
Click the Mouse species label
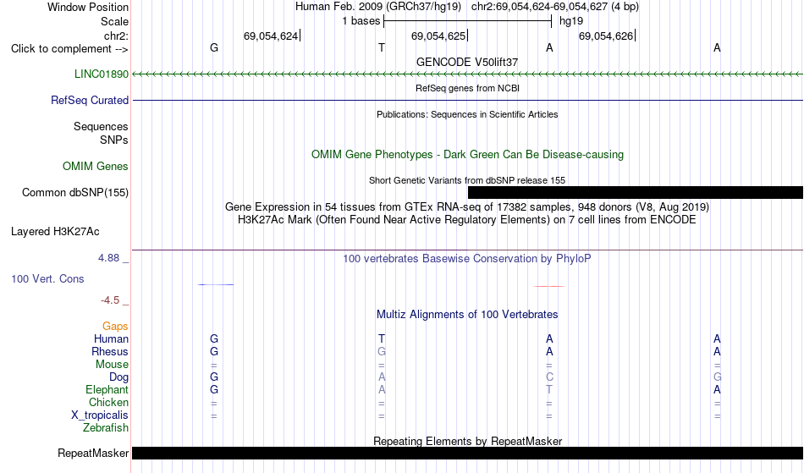(112, 365)
